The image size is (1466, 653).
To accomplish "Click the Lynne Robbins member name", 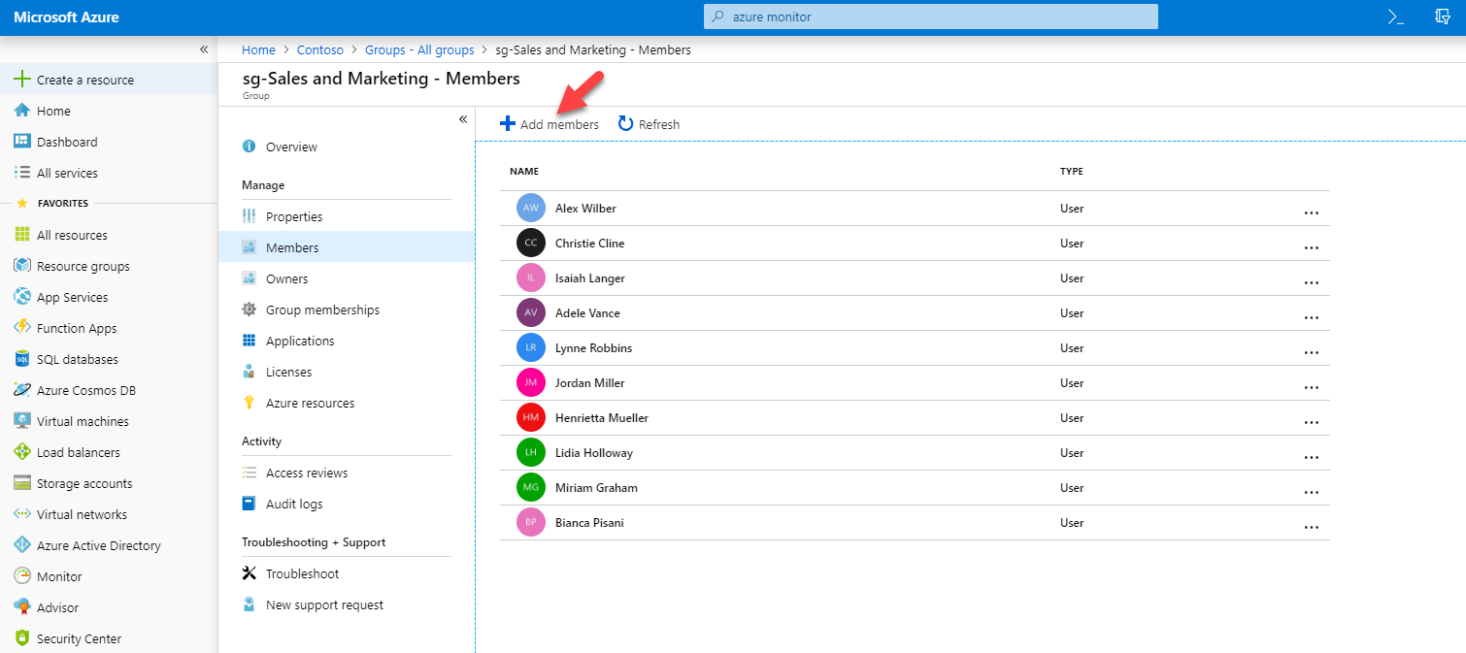I will point(593,347).
